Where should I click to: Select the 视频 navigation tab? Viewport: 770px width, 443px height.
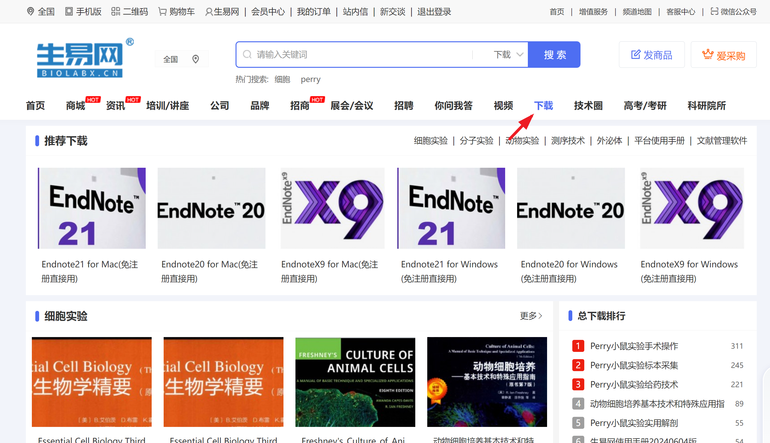[x=503, y=106]
